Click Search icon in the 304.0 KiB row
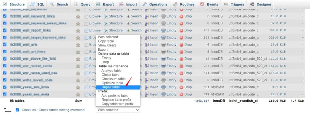Screen dimensions: 310x115 pos(128,30)
